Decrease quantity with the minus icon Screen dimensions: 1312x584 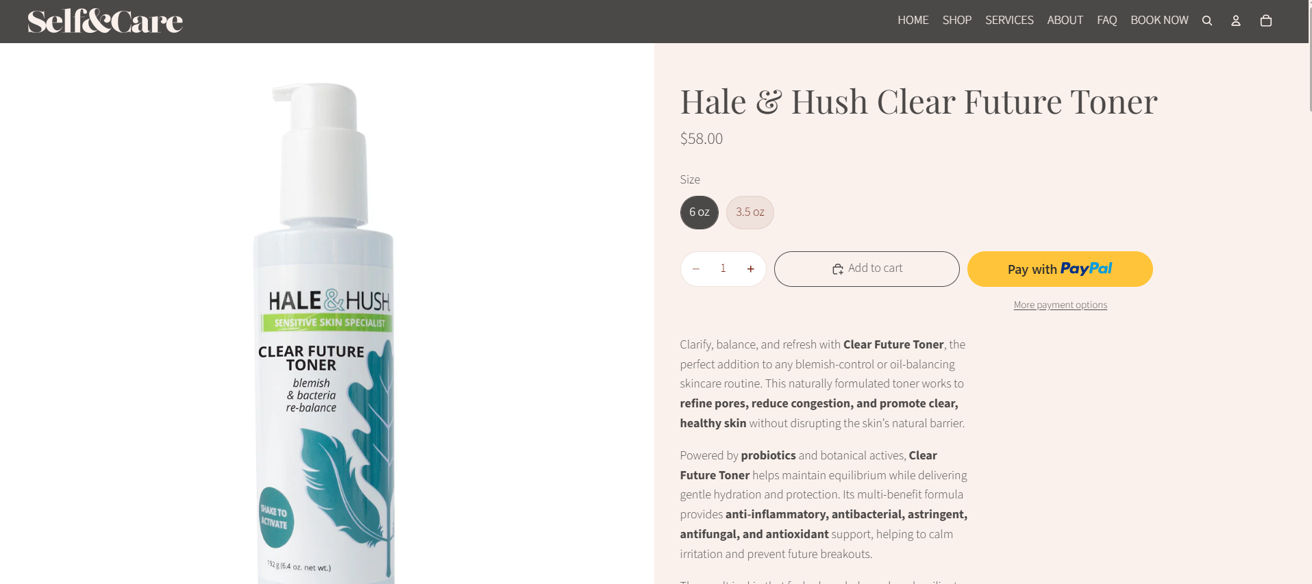696,269
